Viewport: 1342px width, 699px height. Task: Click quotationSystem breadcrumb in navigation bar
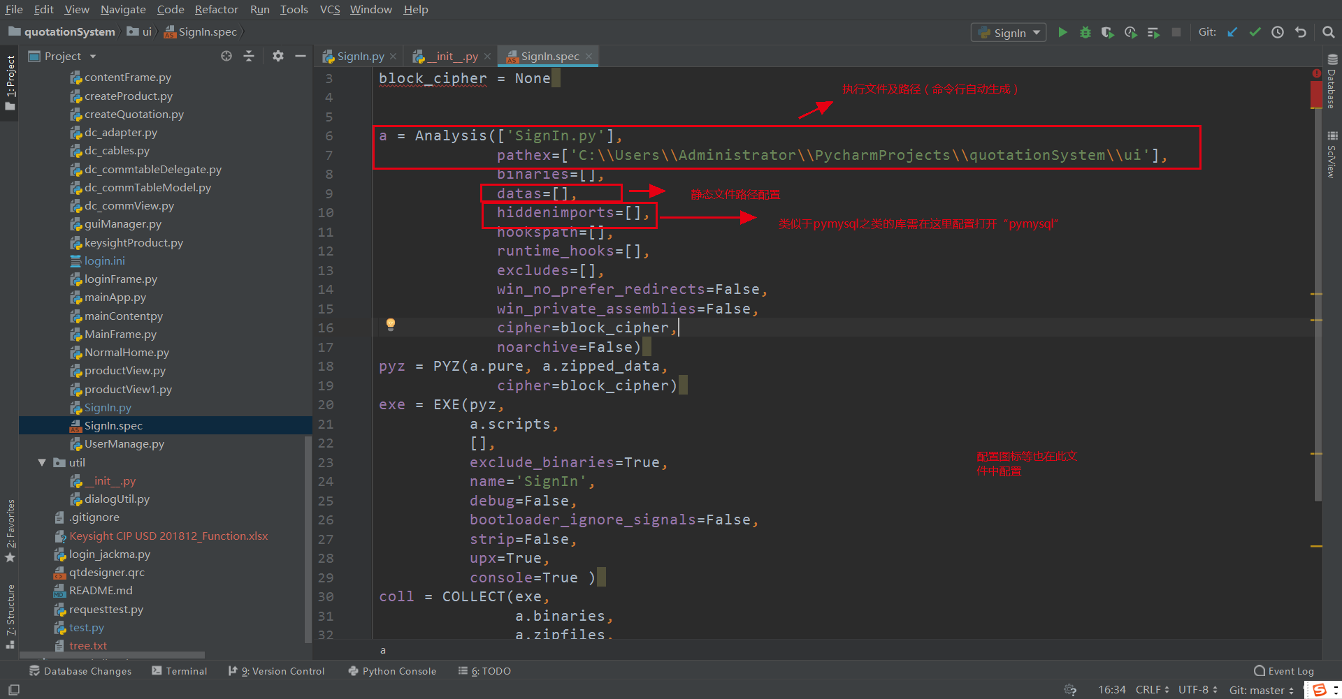(62, 32)
